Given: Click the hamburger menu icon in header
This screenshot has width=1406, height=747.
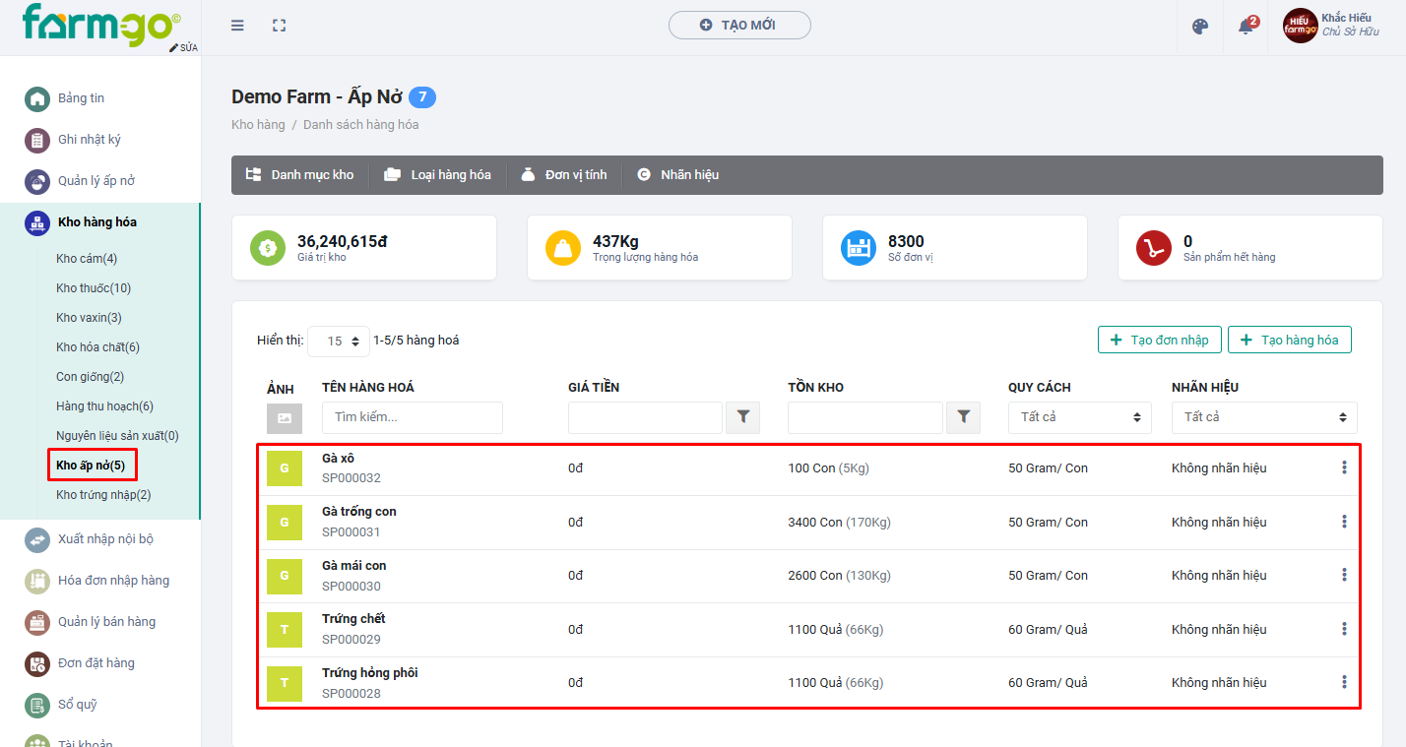Looking at the screenshot, I should [x=237, y=26].
